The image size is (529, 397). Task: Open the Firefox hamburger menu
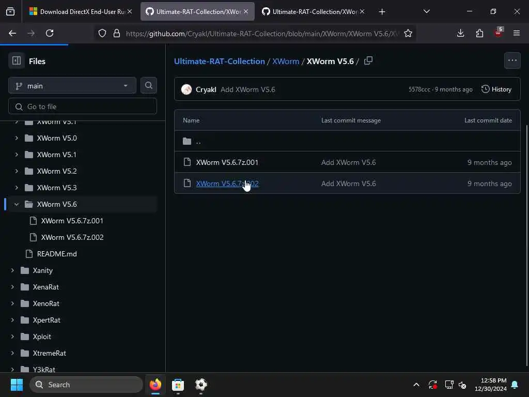(x=517, y=33)
